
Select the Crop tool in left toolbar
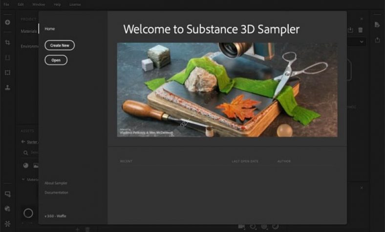[x=8, y=42]
